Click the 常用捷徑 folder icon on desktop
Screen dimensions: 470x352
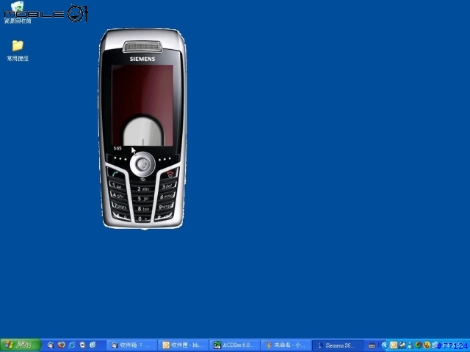[18, 45]
